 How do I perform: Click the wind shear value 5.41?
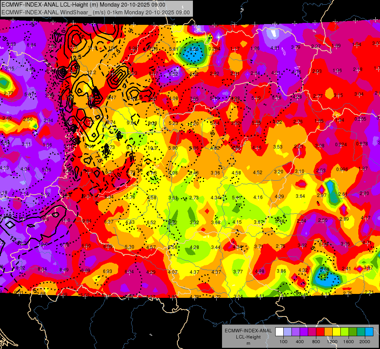pyautogui.click(x=236, y=198)
